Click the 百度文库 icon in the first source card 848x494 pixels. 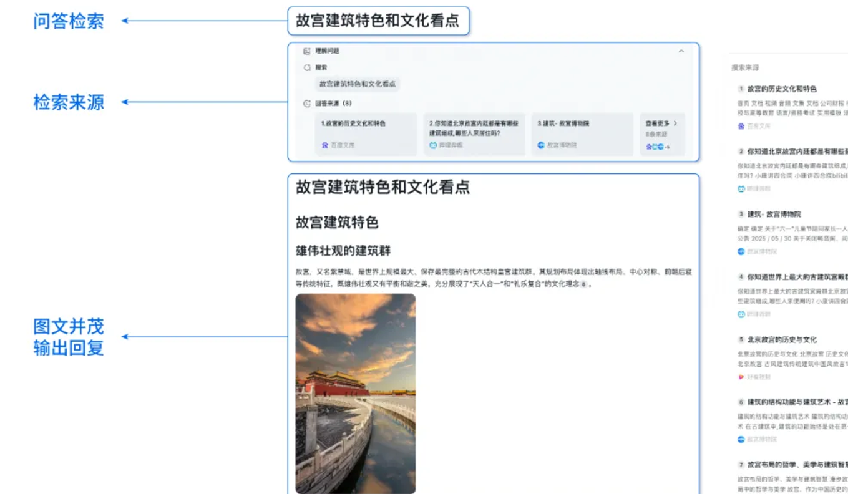click(x=324, y=145)
